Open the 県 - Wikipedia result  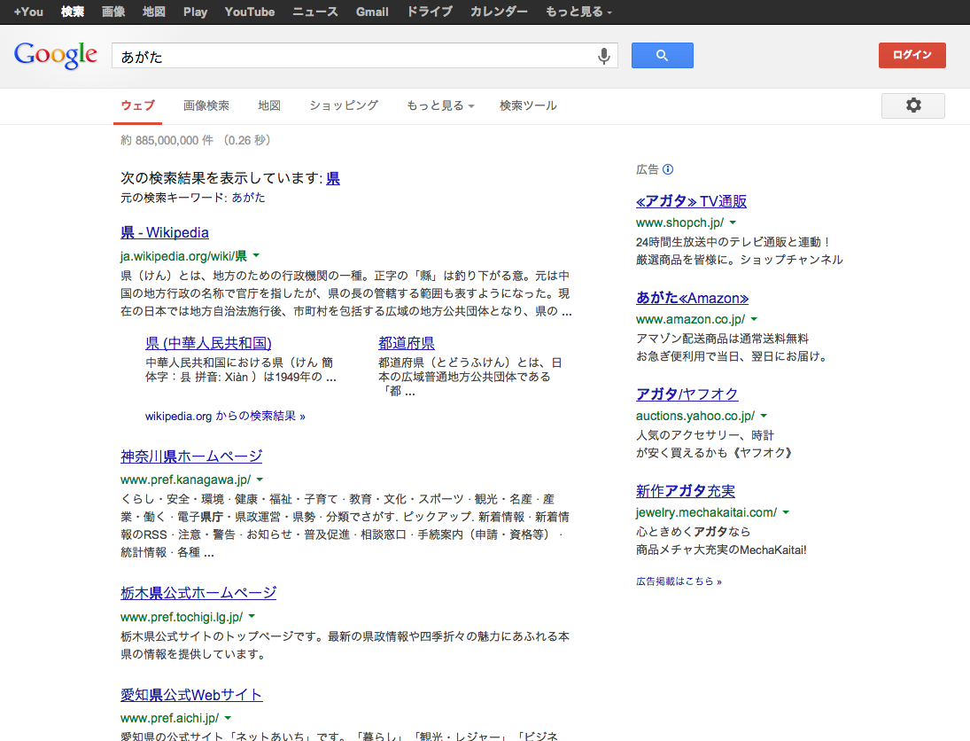click(165, 232)
